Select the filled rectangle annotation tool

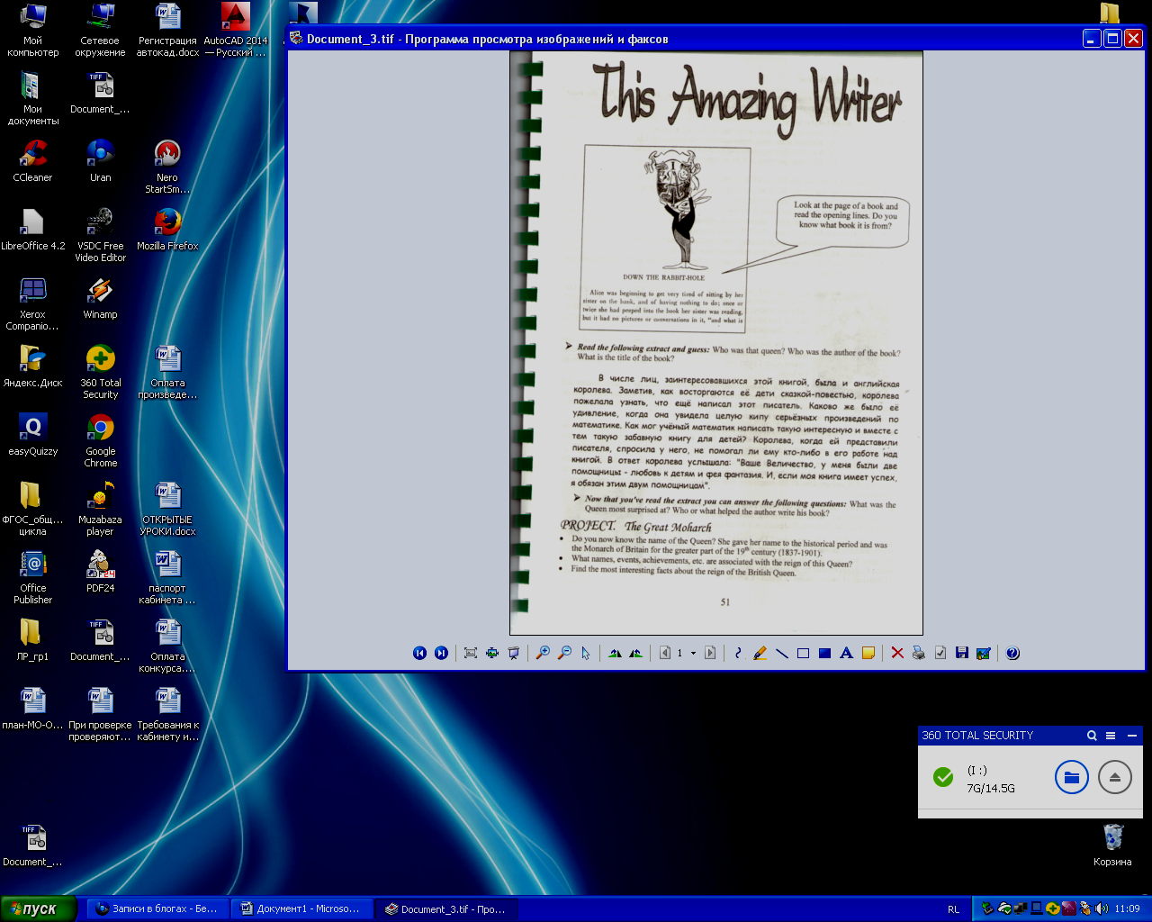[x=824, y=653]
